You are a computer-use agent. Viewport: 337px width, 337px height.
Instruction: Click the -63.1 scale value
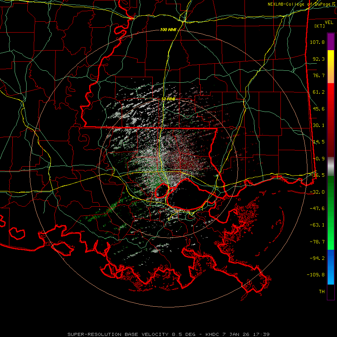tap(317, 225)
